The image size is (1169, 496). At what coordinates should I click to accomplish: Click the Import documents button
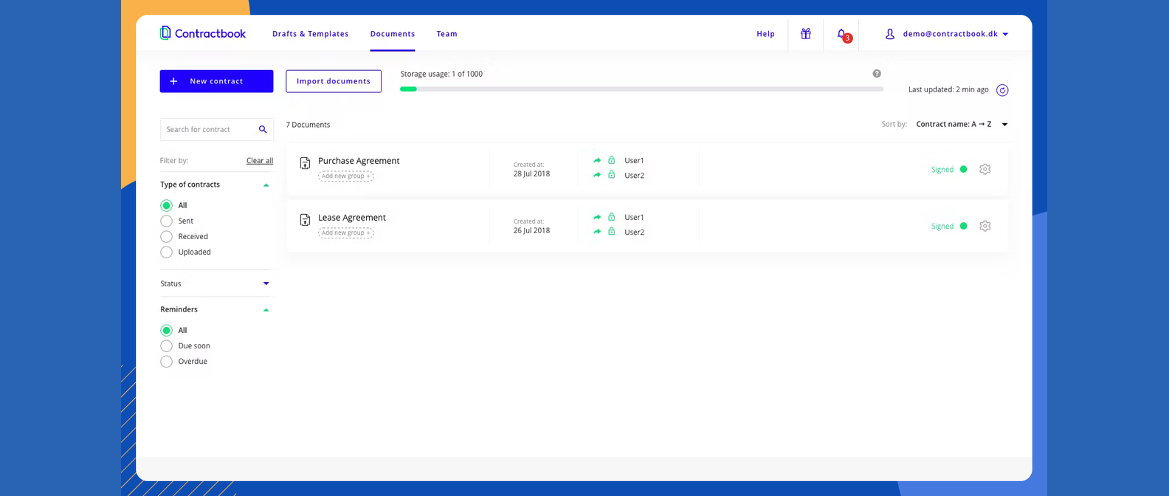(334, 81)
